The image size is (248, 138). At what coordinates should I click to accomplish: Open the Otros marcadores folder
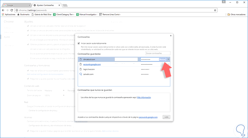237,14
